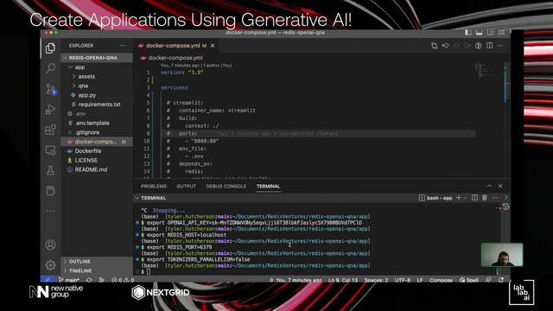Maximize the panel with up chevron
This screenshot has height=311, width=553.
click(489, 186)
